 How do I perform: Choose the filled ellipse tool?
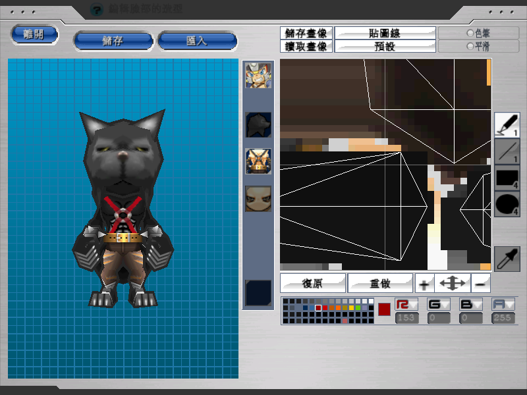point(507,205)
